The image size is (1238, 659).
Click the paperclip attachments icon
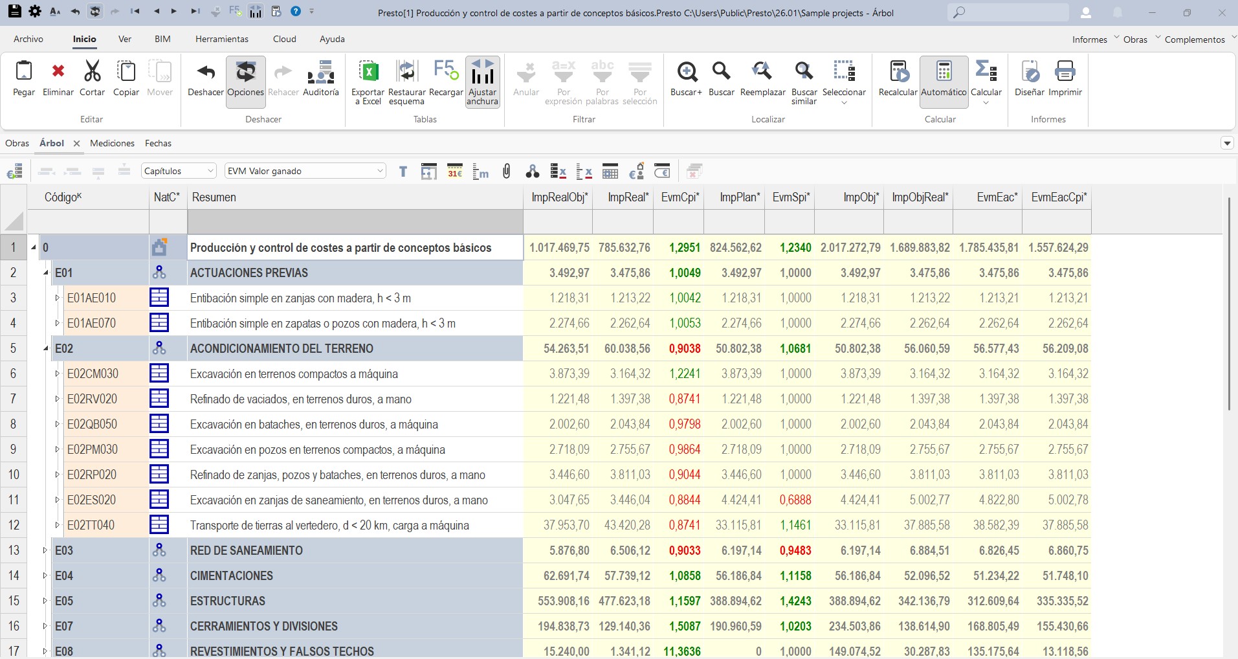(x=507, y=172)
